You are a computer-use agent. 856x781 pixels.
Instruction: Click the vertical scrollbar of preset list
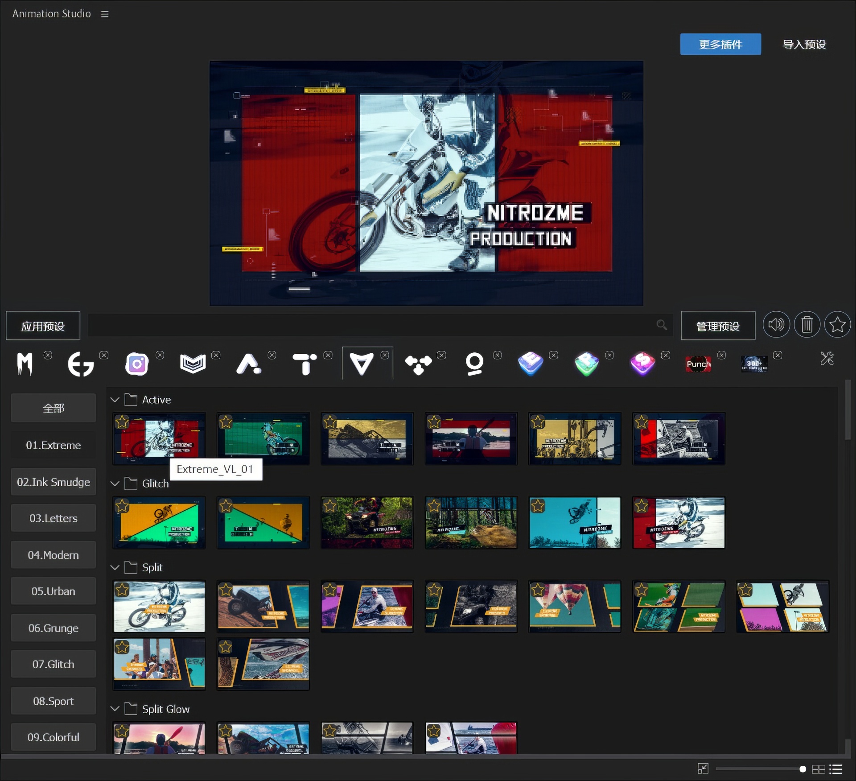[x=848, y=409]
